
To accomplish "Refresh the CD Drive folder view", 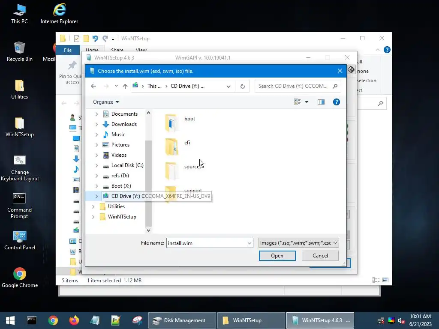I will click(243, 86).
